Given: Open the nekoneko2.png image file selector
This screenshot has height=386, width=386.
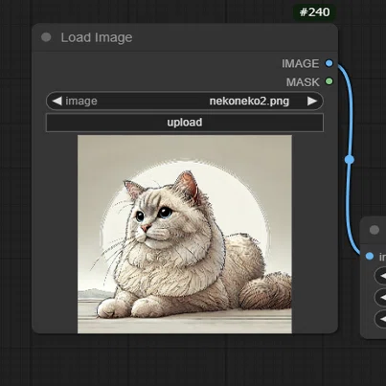Looking at the screenshot, I should pyautogui.click(x=185, y=101).
